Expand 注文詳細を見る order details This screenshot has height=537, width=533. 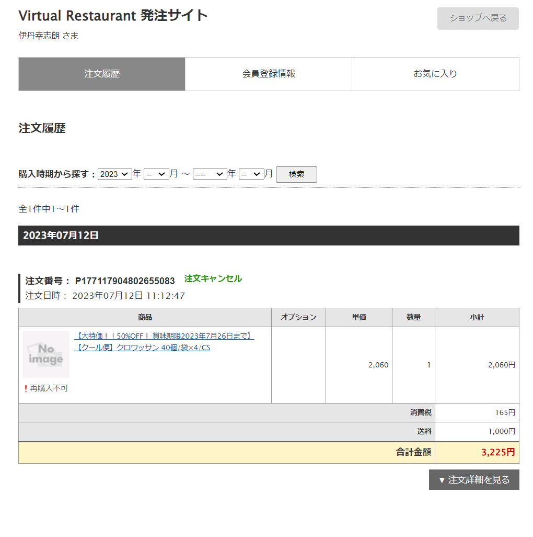[474, 480]
